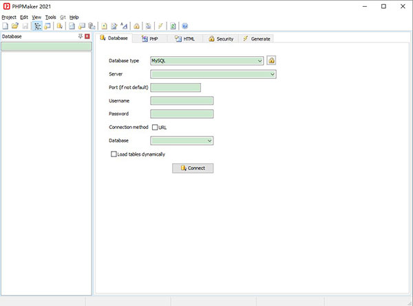Screen dimensions: 413x306
Task: Click the Username input field
Action: (x=182, y=101)
